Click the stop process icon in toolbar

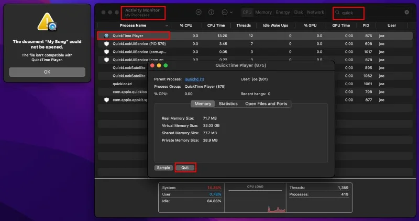pos(199,12)
